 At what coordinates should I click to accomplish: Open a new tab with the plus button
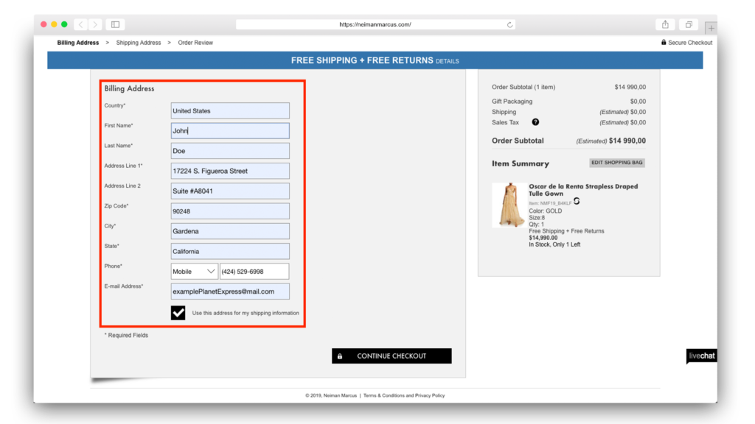pos(711,29)
